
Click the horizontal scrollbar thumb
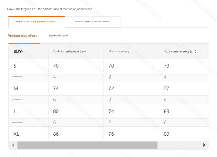(87, 145)
